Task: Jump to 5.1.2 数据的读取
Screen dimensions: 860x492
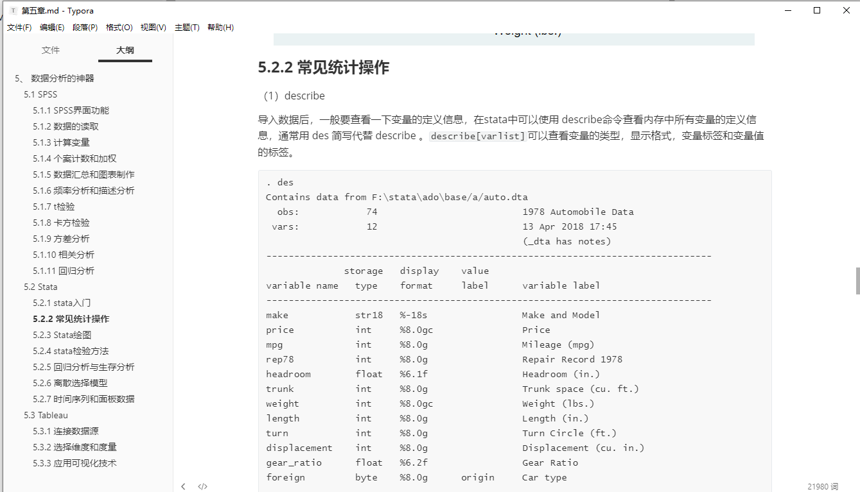Action: tap(66, 126)
